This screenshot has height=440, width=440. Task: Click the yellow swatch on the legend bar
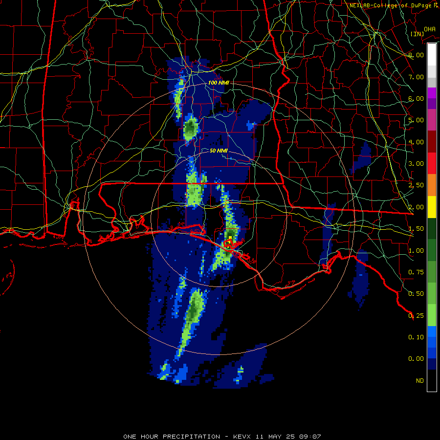click(432, 207)
